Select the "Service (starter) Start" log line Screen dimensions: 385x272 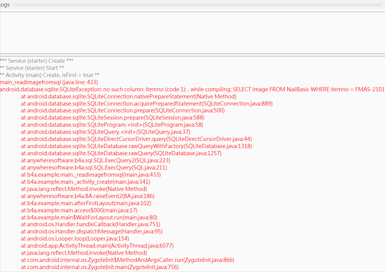(32, 68)
